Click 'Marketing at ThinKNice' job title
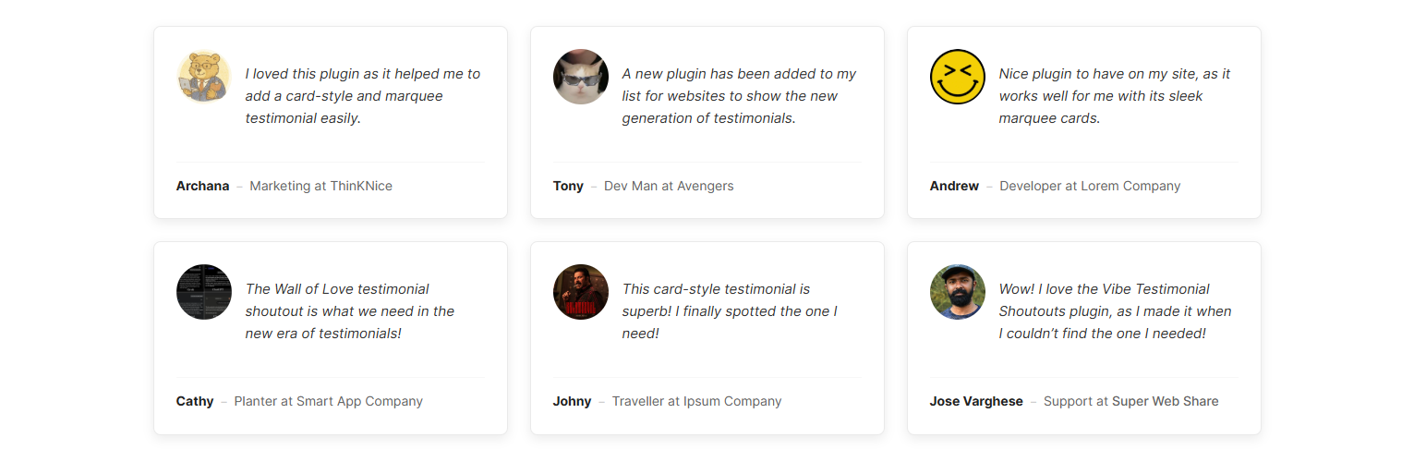The height and width of the screenshot is (462, 1426). tap(320, 186)
